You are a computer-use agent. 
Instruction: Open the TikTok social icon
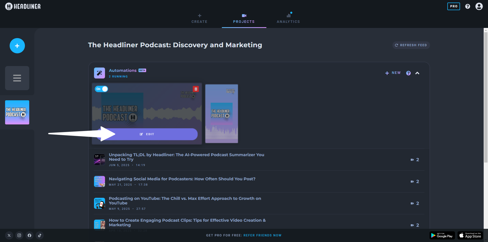(40, 235)
